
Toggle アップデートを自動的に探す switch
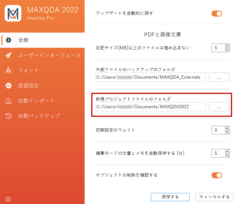(x=217, y=14)
